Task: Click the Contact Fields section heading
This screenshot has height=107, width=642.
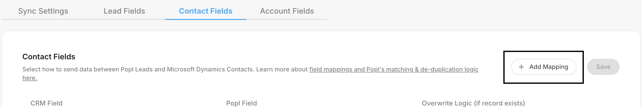Action: (49, 57)
